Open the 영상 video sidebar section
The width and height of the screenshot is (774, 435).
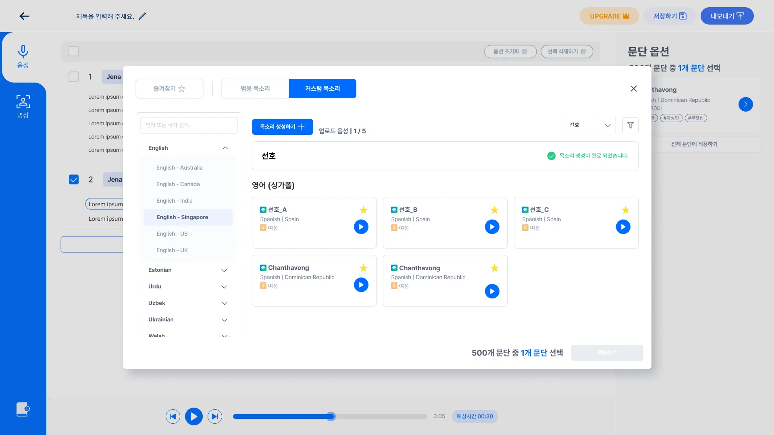pos(23,107)
